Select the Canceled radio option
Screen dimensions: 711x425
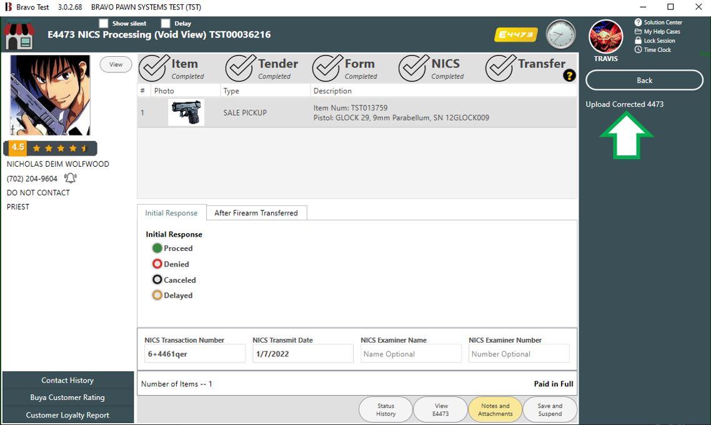[x=157, y=280]
